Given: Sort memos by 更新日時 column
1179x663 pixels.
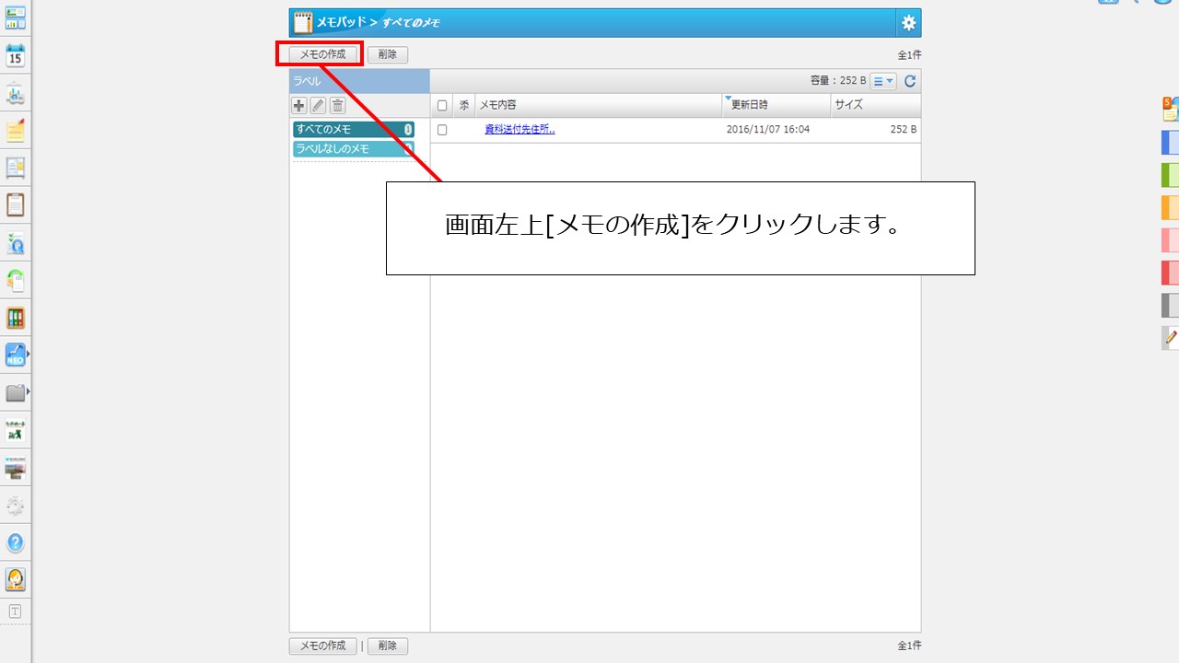Looking at the screenshot, I should (749, 105).
